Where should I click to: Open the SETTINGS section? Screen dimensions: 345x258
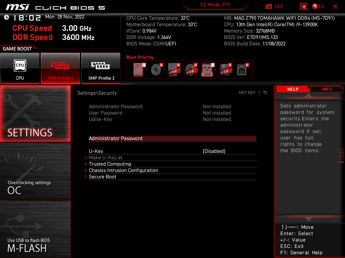35,114
